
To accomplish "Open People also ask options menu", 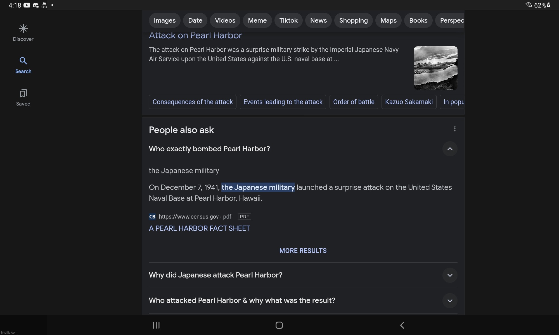I will tap(455, 129).
